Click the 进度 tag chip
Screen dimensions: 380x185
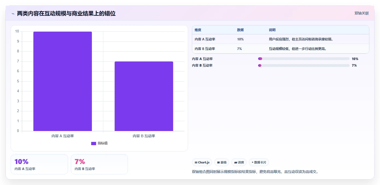[x=239, y=162]
